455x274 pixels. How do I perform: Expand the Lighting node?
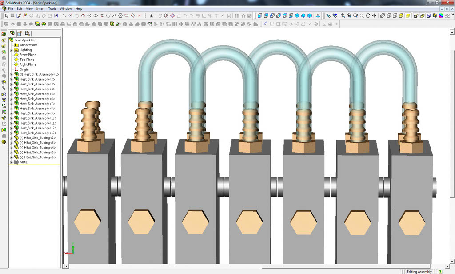(x=11, y=50)
